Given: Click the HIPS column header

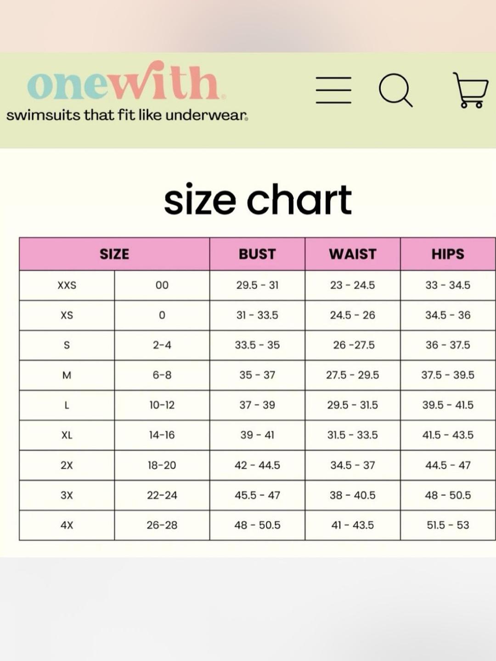Looking at the screenshot, I should pyautogui.click(x=448, y=254).
